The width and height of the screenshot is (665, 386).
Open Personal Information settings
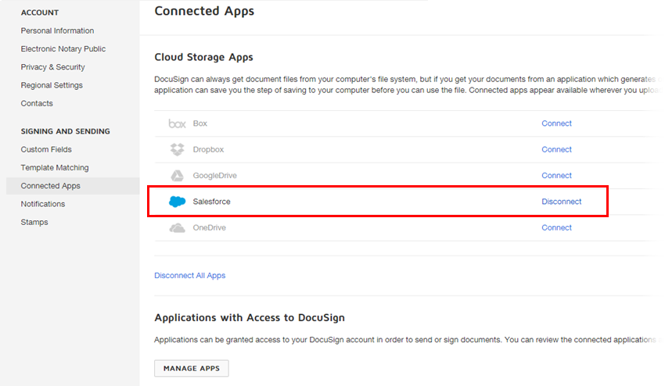pyautogui.click(x=57, y=31)
